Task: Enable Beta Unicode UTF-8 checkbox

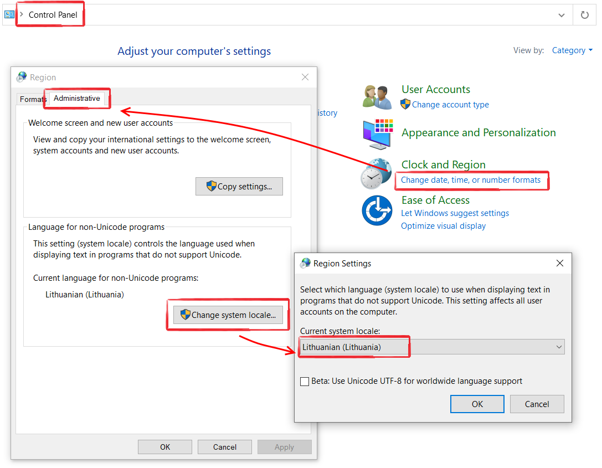Action: (305, 381)
